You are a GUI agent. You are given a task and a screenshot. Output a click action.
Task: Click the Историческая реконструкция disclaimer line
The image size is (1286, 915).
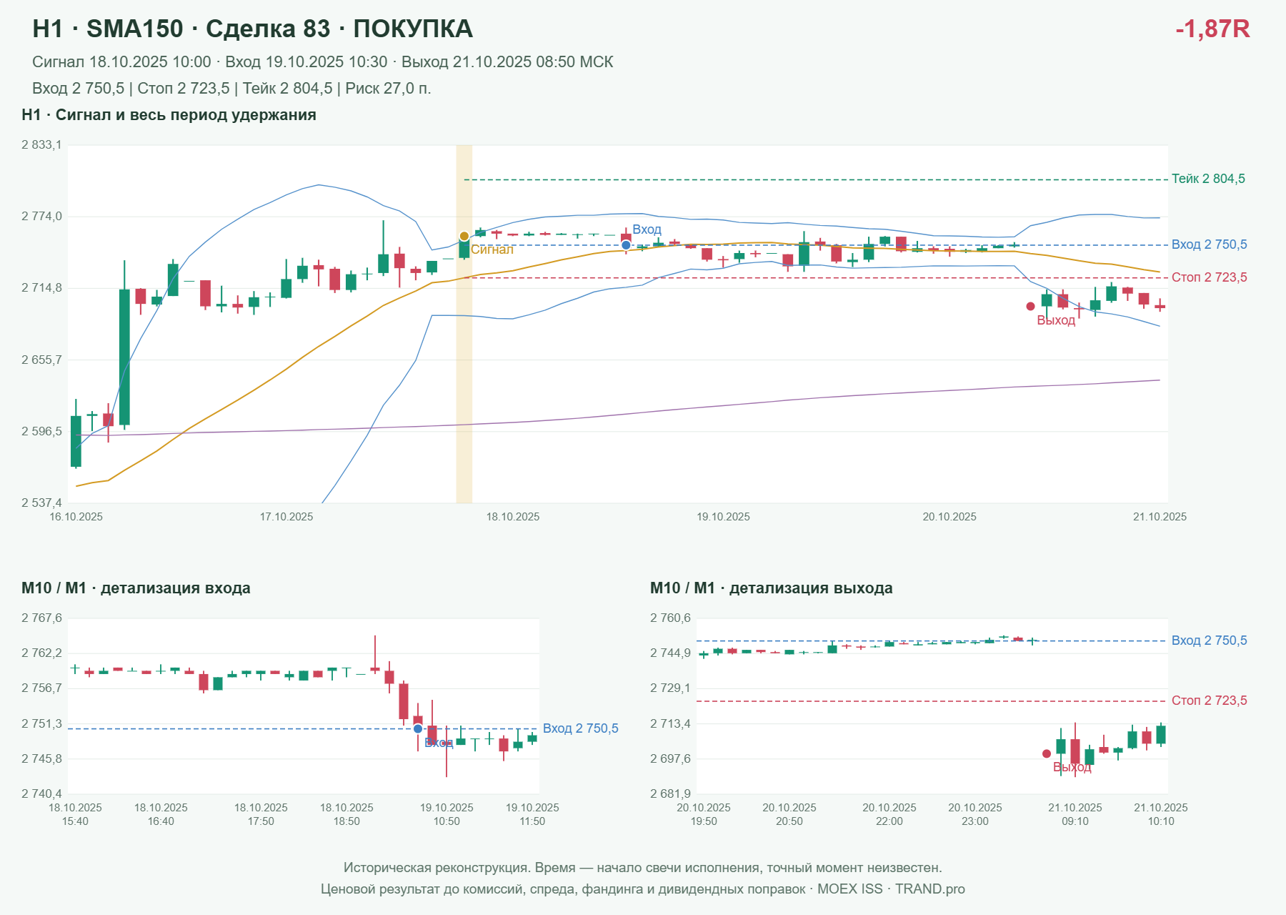(x=643, y=868)
